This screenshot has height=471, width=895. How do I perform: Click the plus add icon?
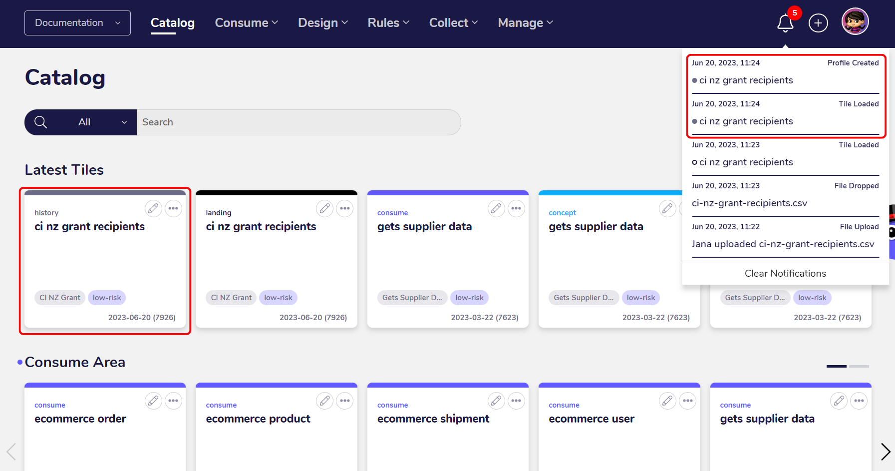(818, 23)
